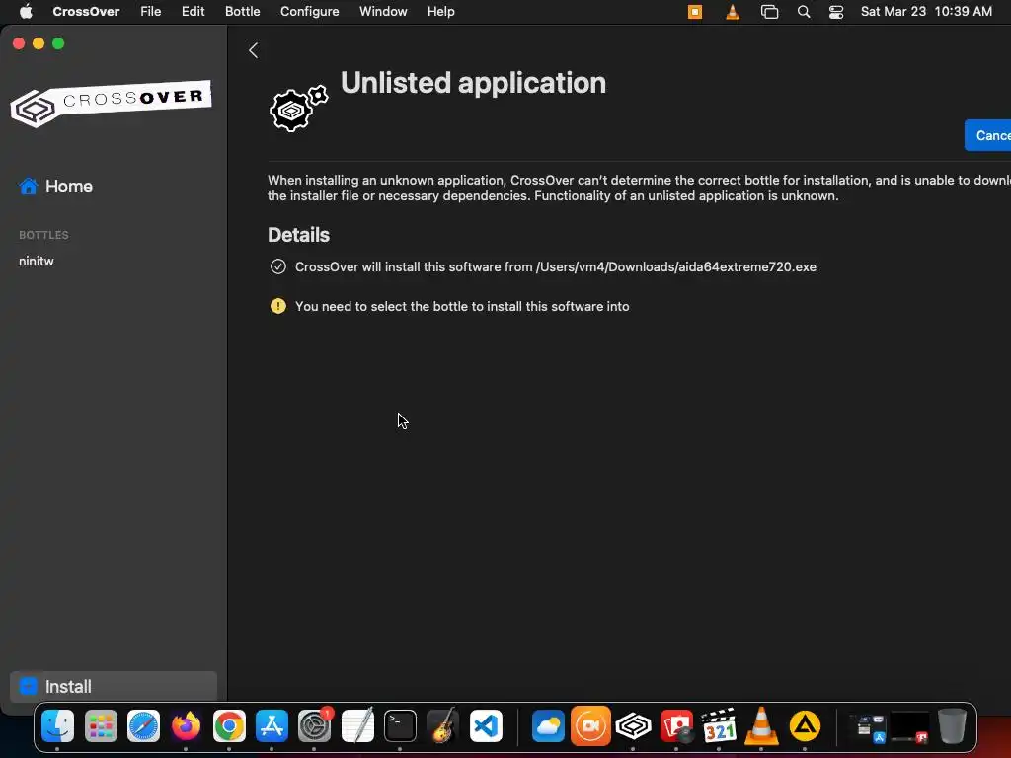Open the Apple menu

click(26, 12)
